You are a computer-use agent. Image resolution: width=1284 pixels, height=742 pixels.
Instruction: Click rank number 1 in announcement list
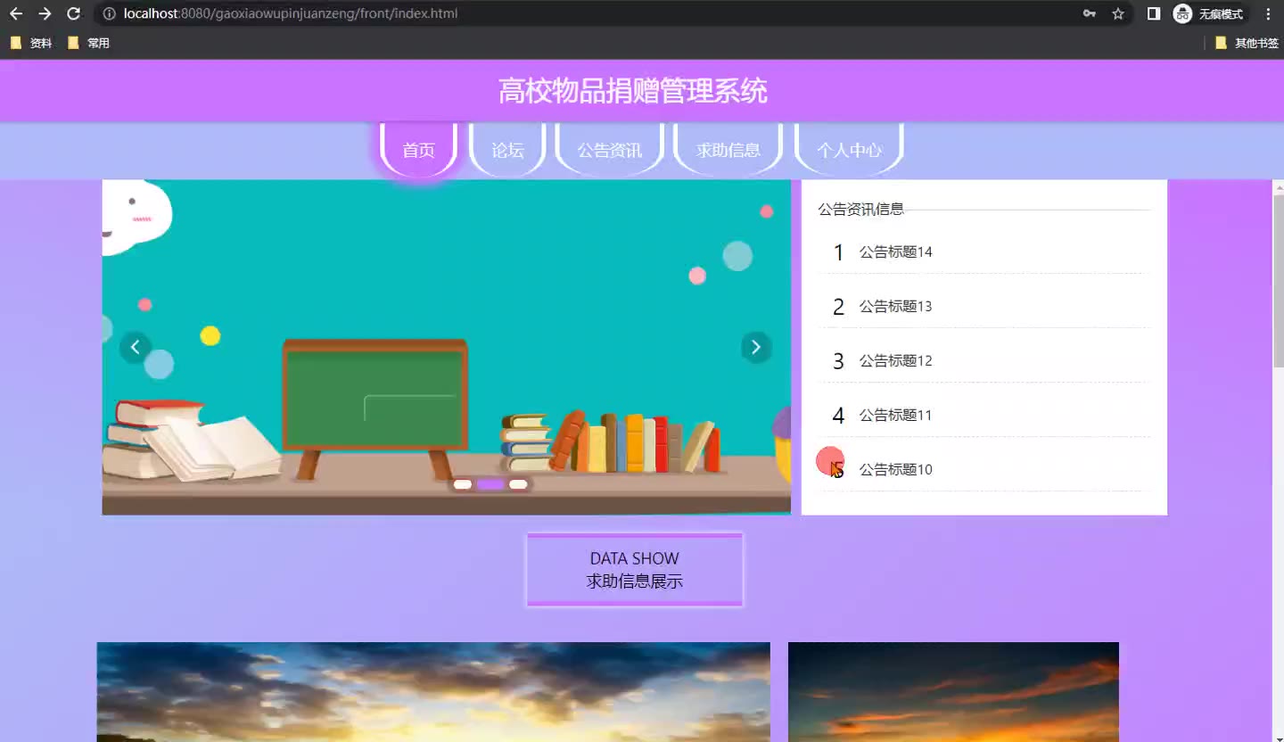[x=838, y=252]
